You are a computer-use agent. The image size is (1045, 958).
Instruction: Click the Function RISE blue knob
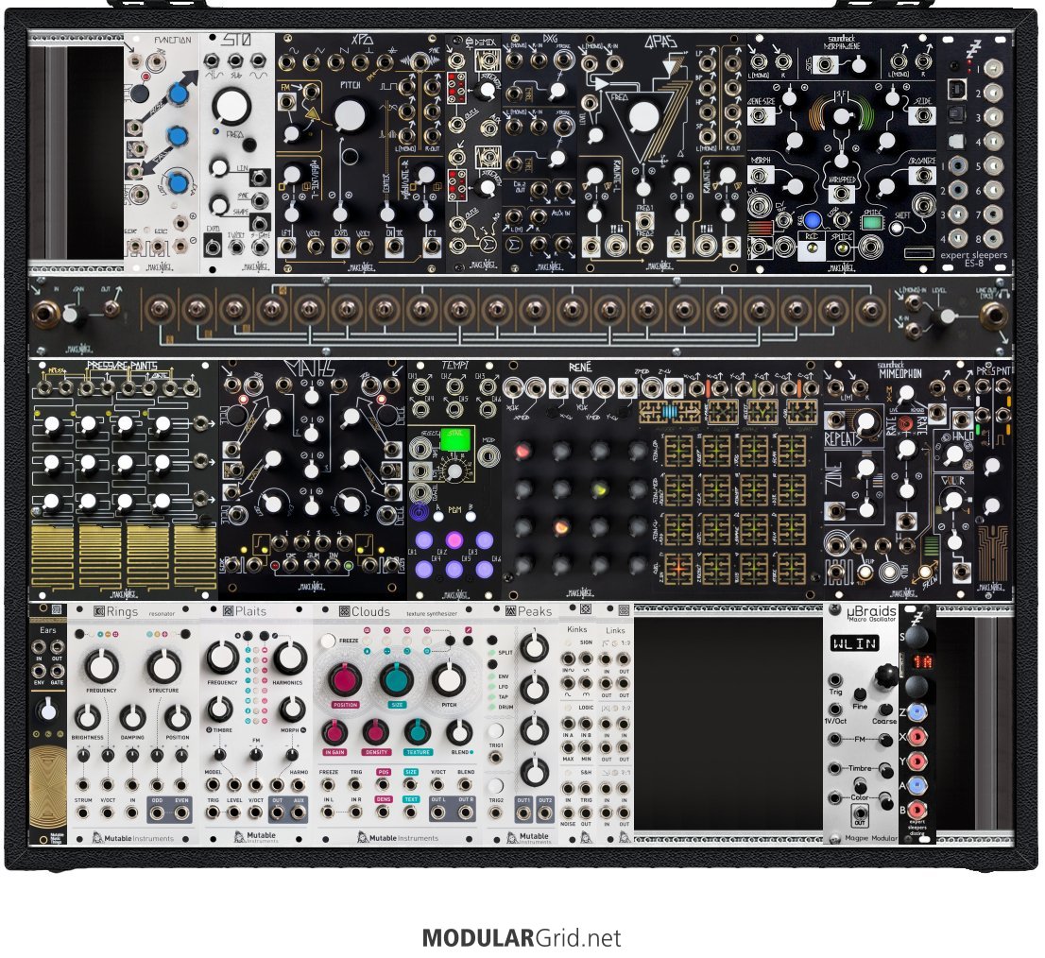[178, 94]
